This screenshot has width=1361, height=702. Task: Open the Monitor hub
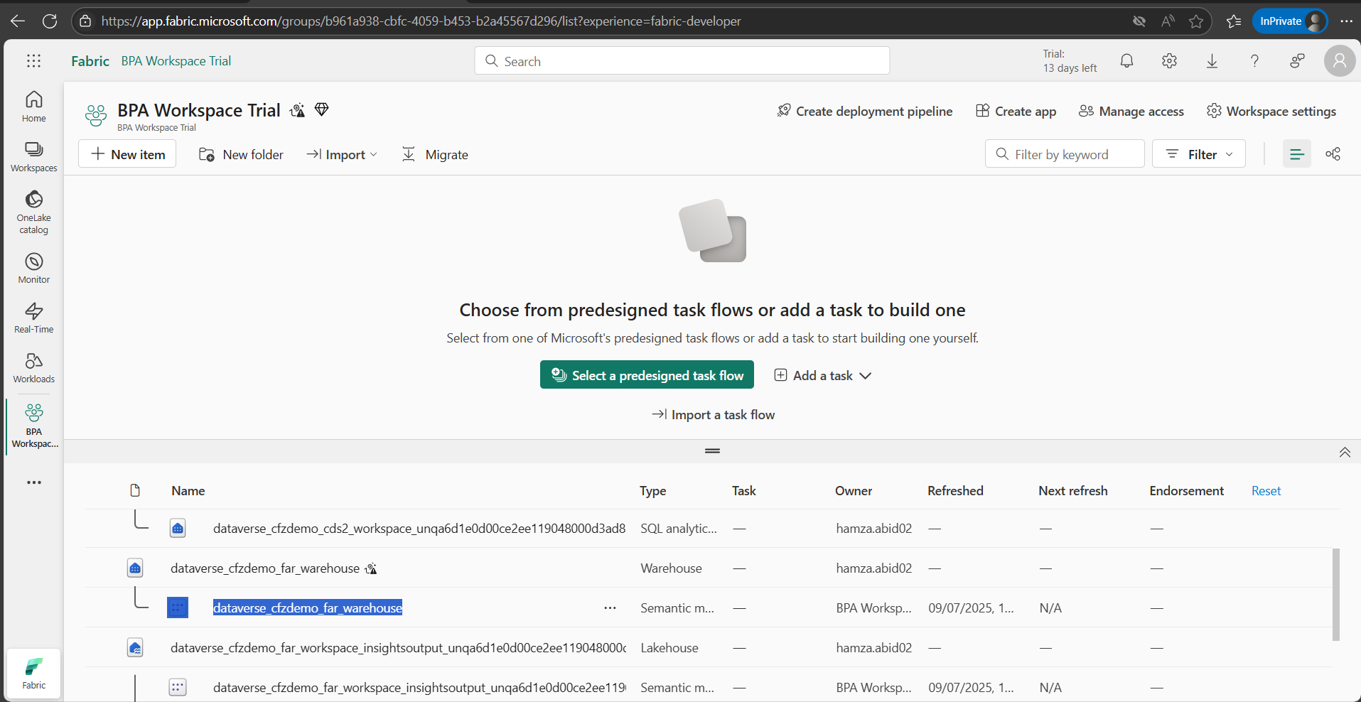33,268
